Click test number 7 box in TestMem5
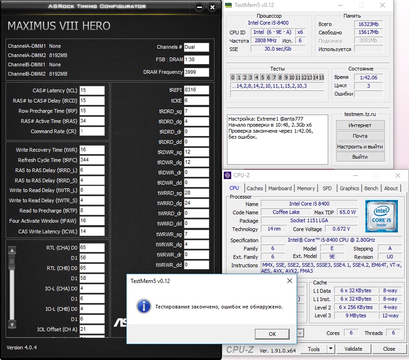Image resolution: width=409 pixels, height=360 pixels. (274, 77)
